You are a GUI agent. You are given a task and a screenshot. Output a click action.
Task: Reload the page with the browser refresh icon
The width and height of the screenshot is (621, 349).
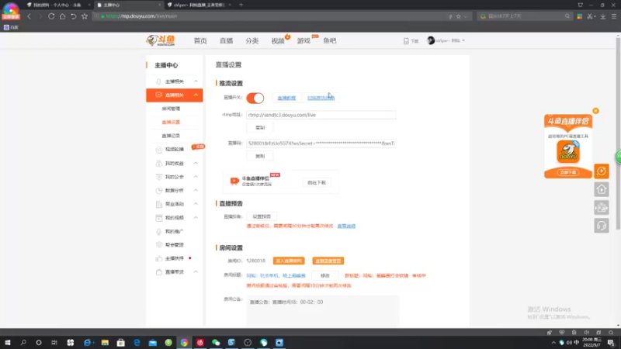[x=51, y=16]
